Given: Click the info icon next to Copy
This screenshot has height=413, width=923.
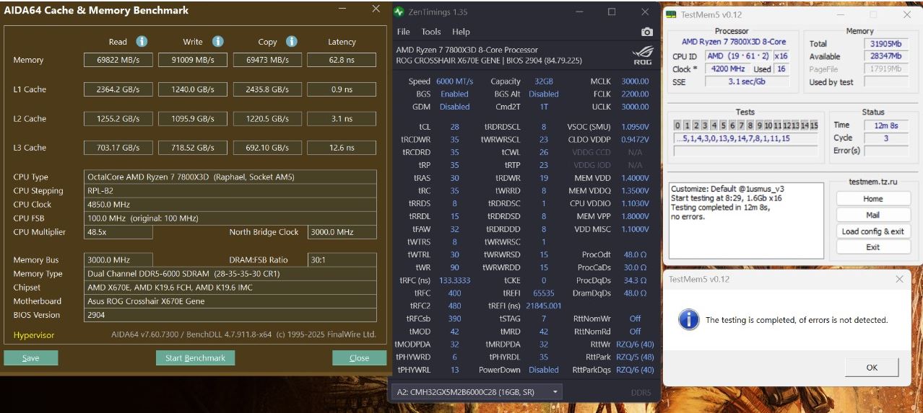Looking at the screenshot, I should tap(291, 42).
